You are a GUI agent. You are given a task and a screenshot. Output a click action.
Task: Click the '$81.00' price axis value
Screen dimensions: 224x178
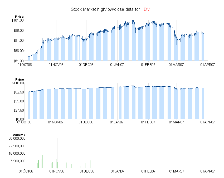18,61
